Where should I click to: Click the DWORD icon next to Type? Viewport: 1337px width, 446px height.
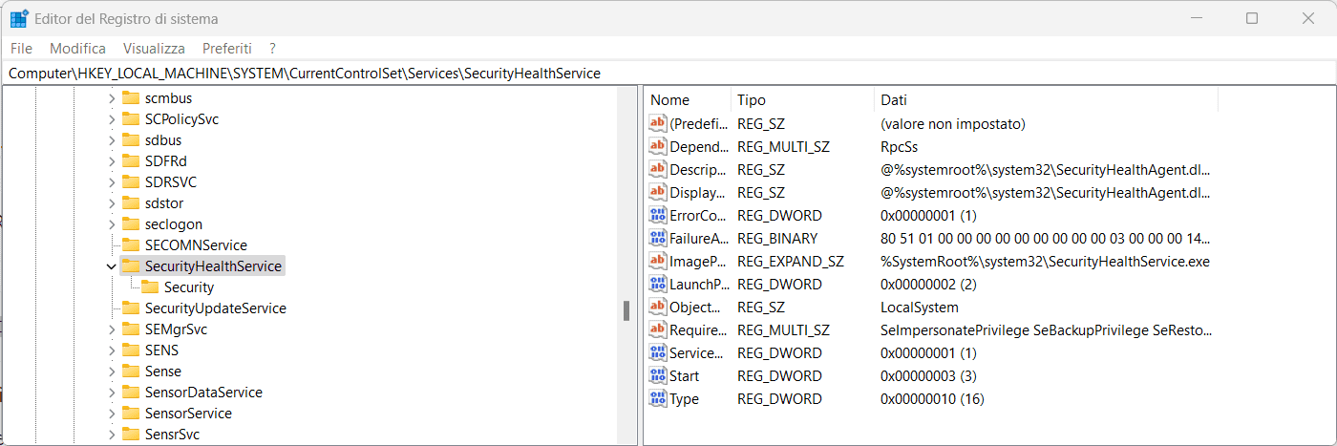[x=657, y=399]
